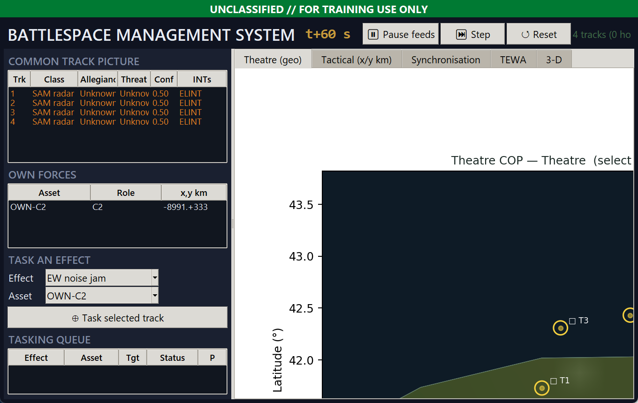Click the Role column header
The width and height of the screenshot is (638, 403).
coord(126,193)
